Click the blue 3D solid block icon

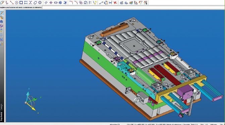(x=60, y=2)
